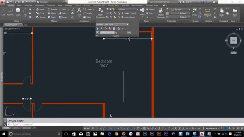This screenshot has height=137, width=244.
Task: Select the Text annotation tool
Action: coord(79,12)
